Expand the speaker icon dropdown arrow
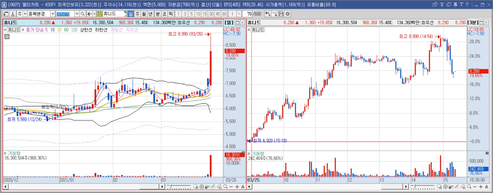The height and width of the screenshot is (193, 493). point(94,14)
